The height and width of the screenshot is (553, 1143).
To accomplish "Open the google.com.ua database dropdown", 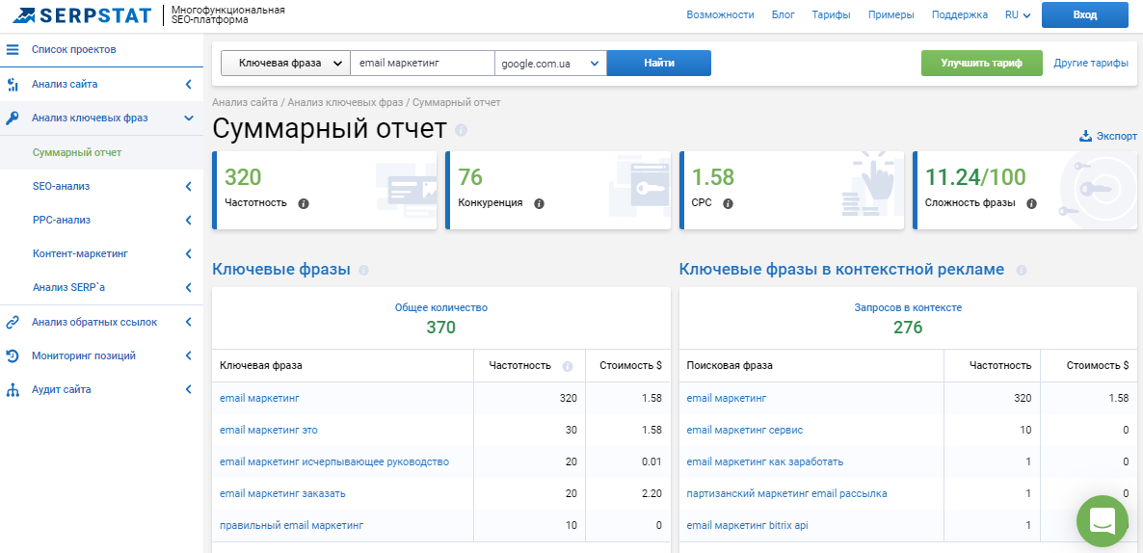I will point(549,63).
